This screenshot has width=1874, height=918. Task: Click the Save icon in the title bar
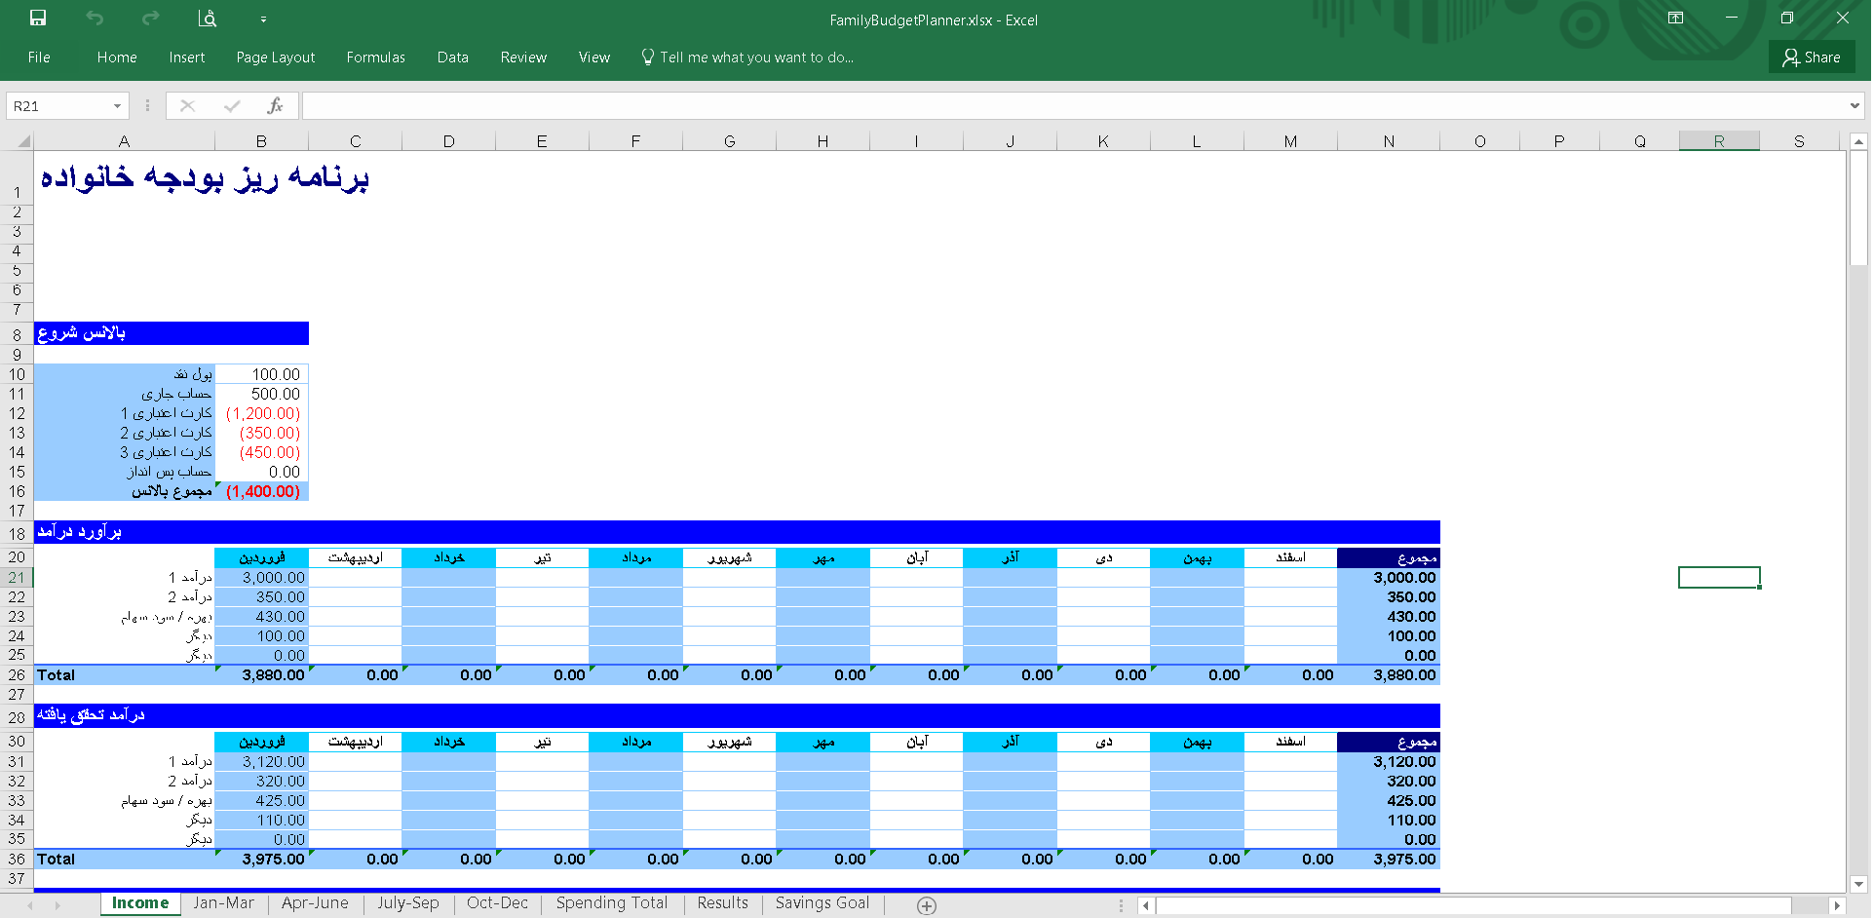tap(38, 19)
